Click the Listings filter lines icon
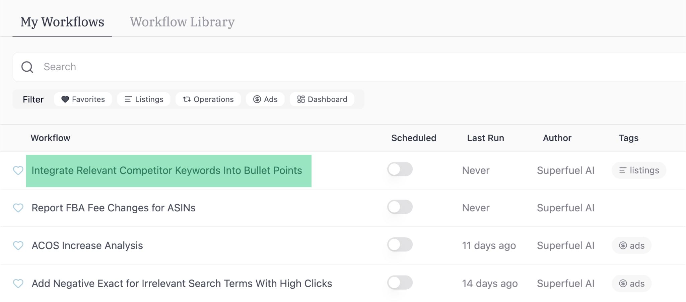Viewport: 686px width, 302px height. (x=128, y=99)
